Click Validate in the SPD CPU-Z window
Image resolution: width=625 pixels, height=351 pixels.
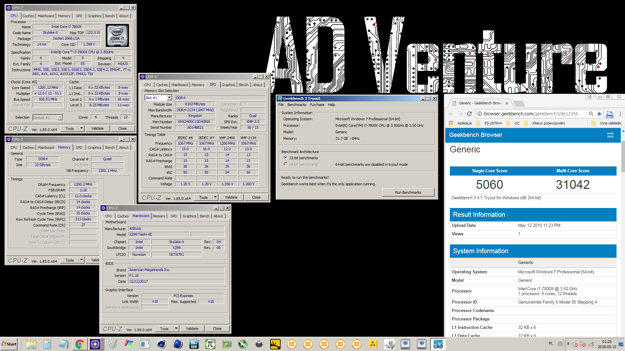point(231,197)
